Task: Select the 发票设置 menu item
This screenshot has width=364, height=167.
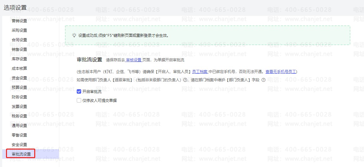Action: click(x=19, y=107)
